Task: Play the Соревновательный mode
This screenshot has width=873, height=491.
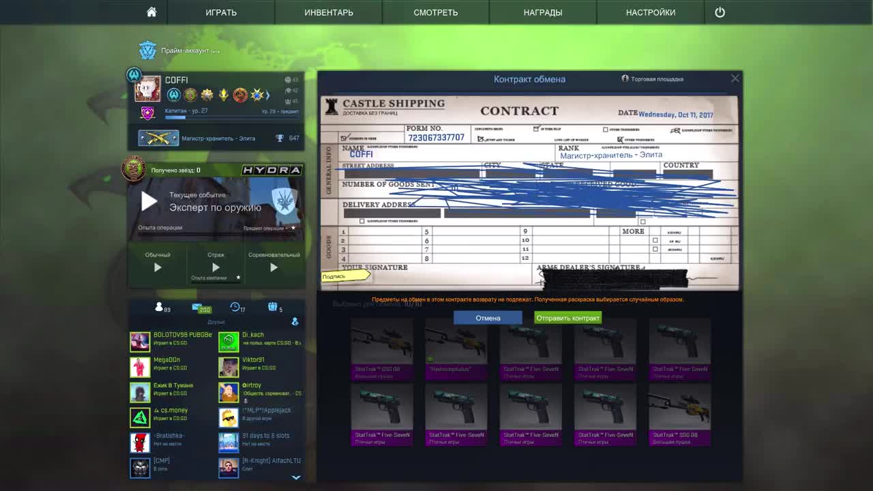Action: [x=273, y=267]
